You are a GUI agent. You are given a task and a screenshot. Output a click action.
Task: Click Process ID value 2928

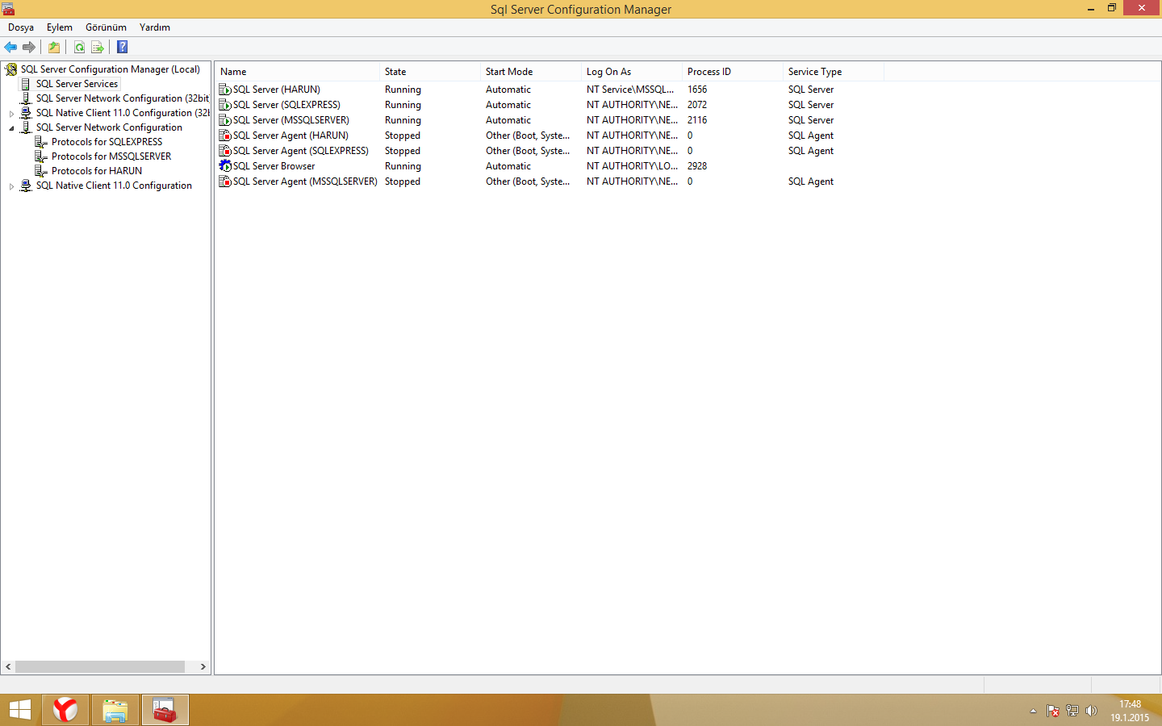697,166
